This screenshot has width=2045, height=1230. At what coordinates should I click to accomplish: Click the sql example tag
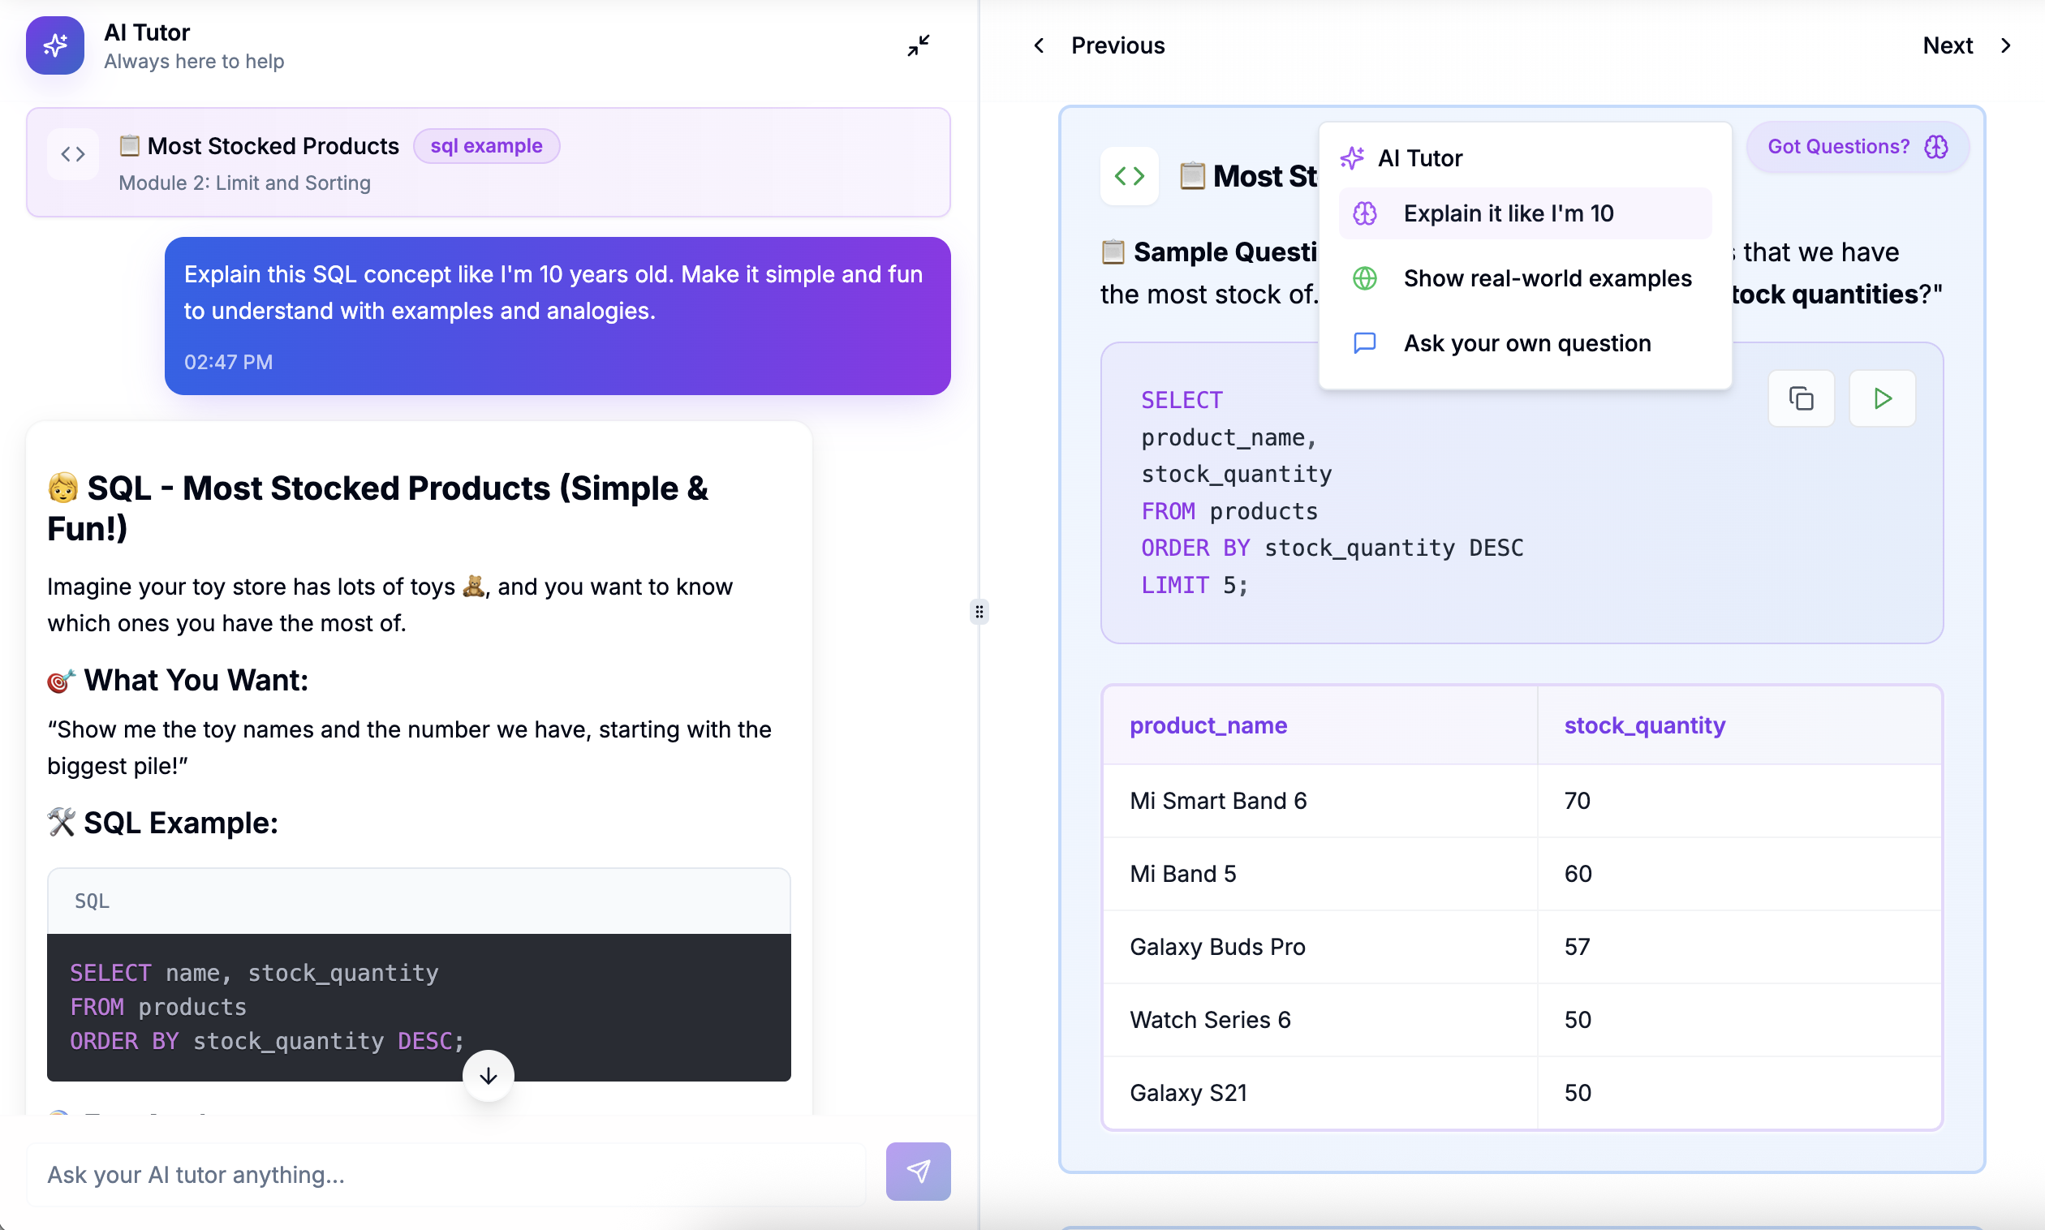486,146
